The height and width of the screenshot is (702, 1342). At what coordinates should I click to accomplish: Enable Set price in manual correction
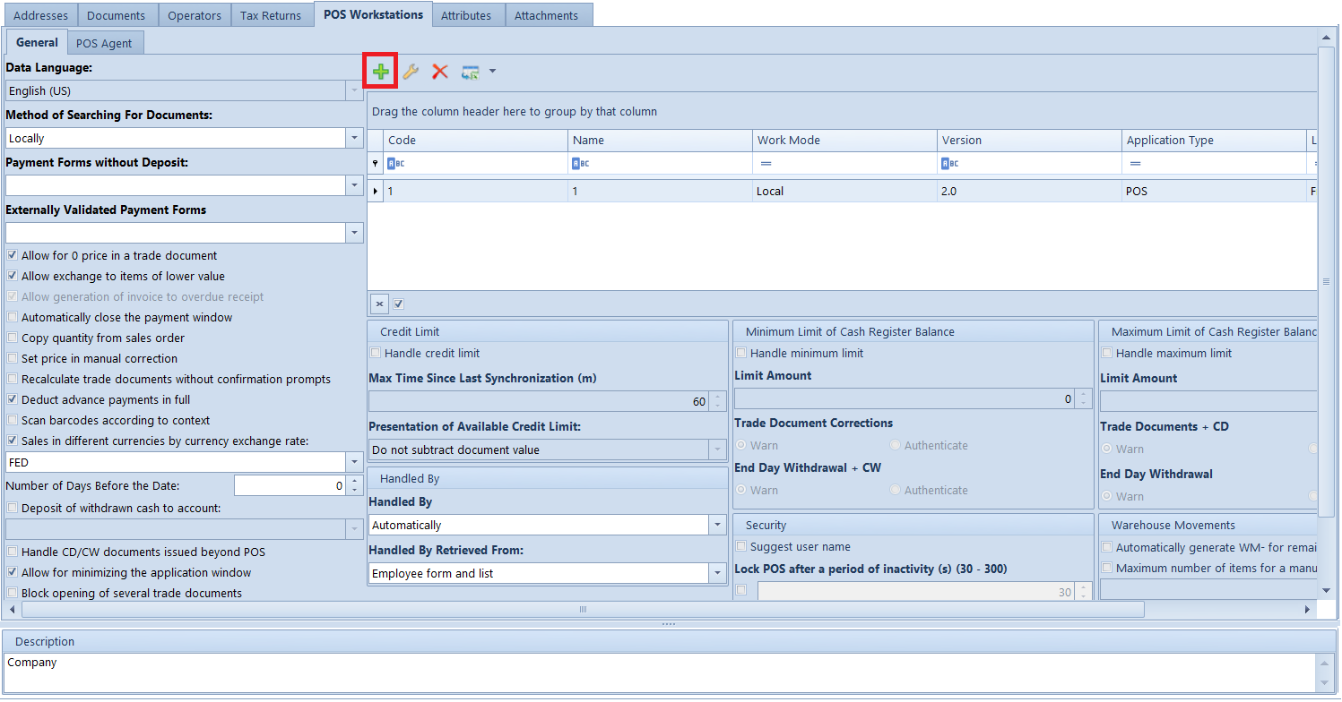coord(13,359)
